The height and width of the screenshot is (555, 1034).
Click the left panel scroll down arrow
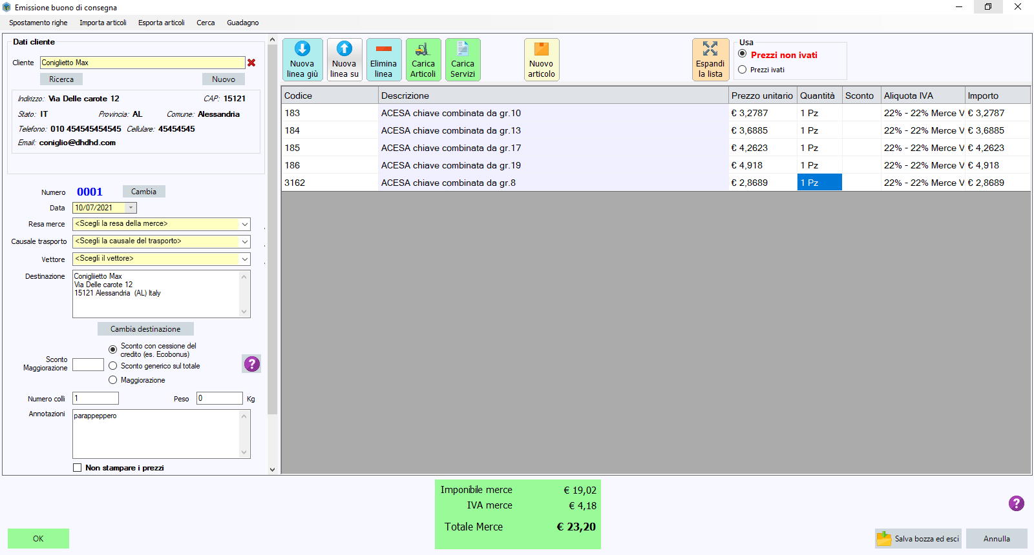click(272, 470)
